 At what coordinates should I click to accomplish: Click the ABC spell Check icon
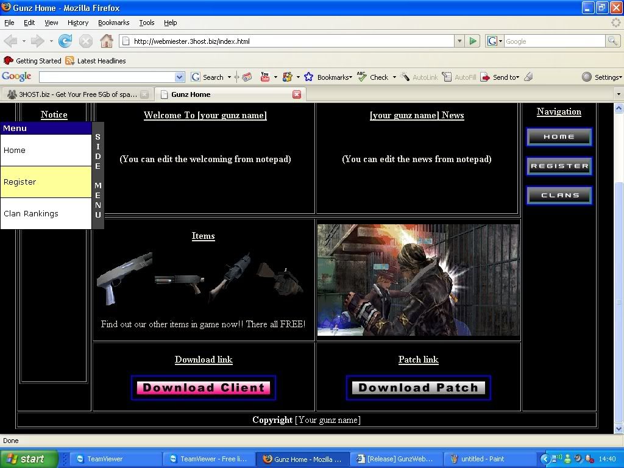click(x=362, y=77)
